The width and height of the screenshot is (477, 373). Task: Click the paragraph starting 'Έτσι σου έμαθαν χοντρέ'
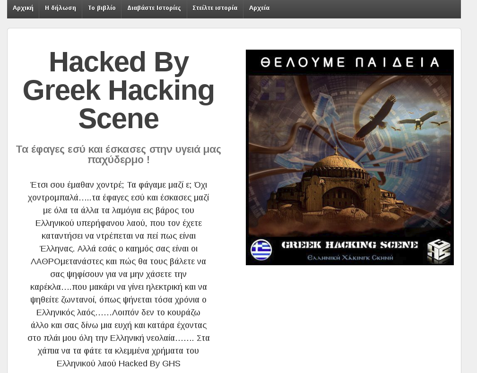(119, 274)
